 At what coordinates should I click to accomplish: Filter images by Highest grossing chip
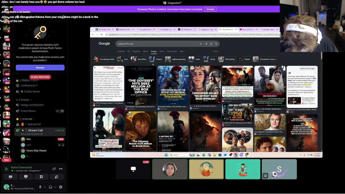click(175, 59)
